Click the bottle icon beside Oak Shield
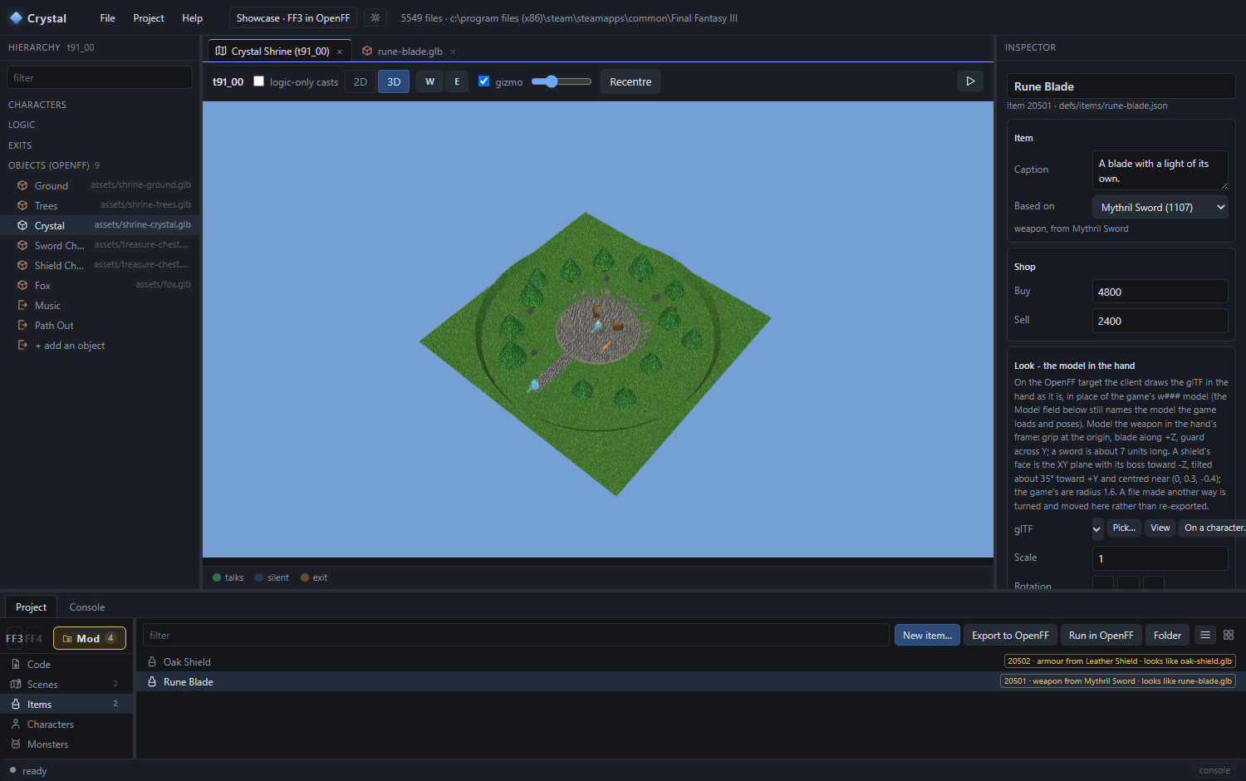Viewport: 1246px width, 781px height. pos(152,662)
